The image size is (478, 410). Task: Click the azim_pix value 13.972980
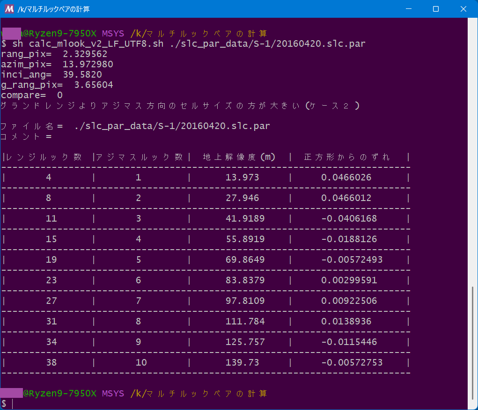point(88,64)
